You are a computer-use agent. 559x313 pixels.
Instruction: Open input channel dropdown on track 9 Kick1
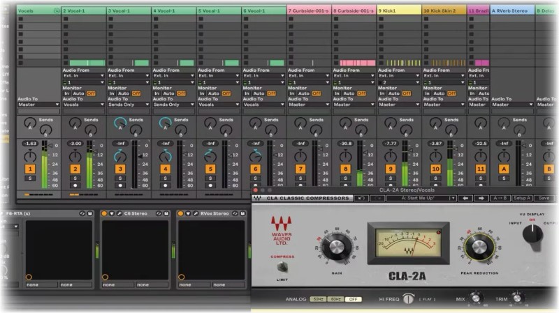[399, 82]
